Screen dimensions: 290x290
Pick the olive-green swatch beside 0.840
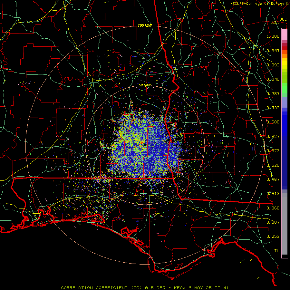(285, 77)
